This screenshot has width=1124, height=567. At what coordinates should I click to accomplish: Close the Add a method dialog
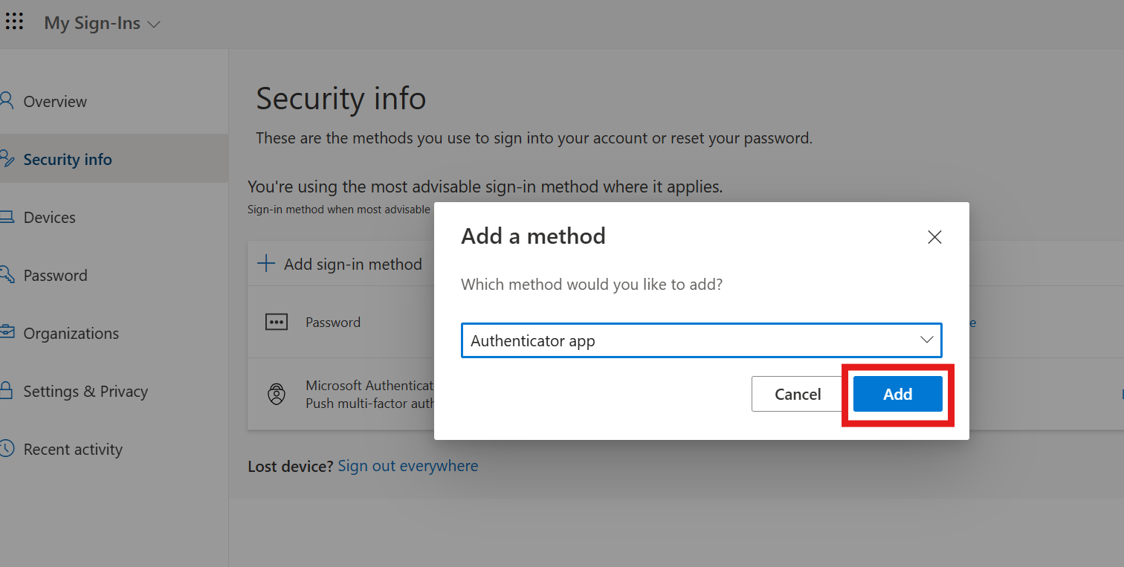pyautogui.click(x=935, y=237)
